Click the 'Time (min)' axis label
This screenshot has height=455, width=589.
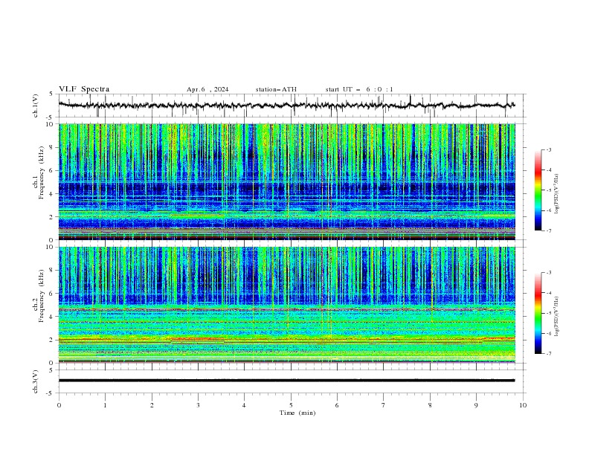(x=297, y=413)
